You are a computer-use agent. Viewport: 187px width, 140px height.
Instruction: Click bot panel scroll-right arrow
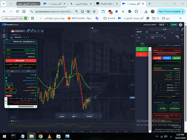point(36,106)
